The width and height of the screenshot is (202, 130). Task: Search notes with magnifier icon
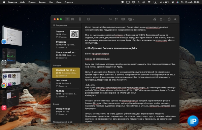pos(175,19)
